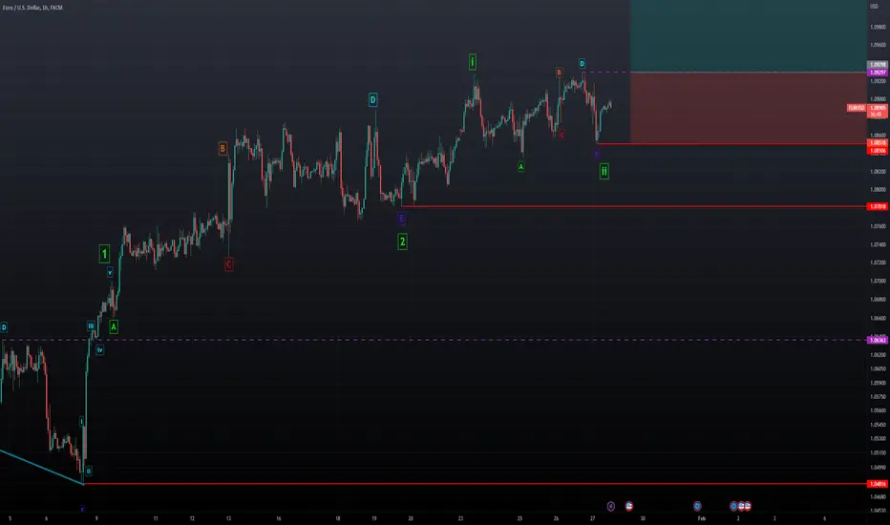Select the red stop-loss zone of the position
Image resolution: width=890 pixels, height=525 pixels.
(x=748, y=108)
